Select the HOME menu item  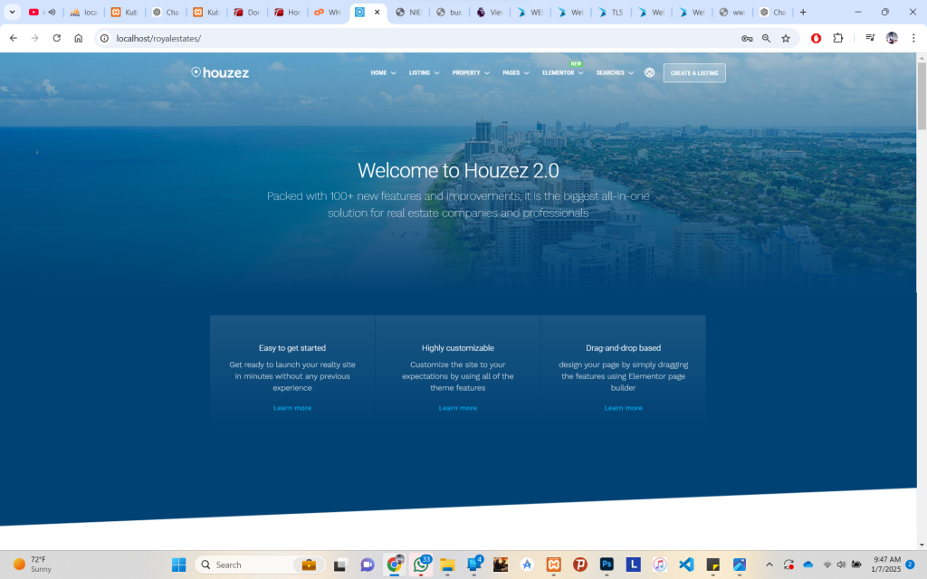click(x=378, y=72)
